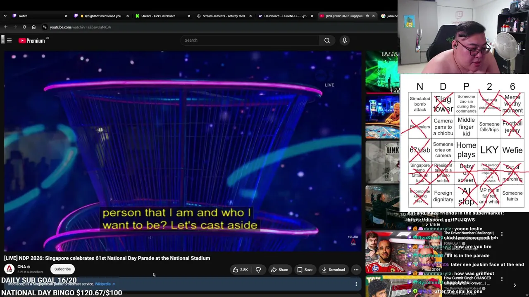Open the CNA channel name link
The height and width of the screenshot is (297, 529).
click(22, 267)
